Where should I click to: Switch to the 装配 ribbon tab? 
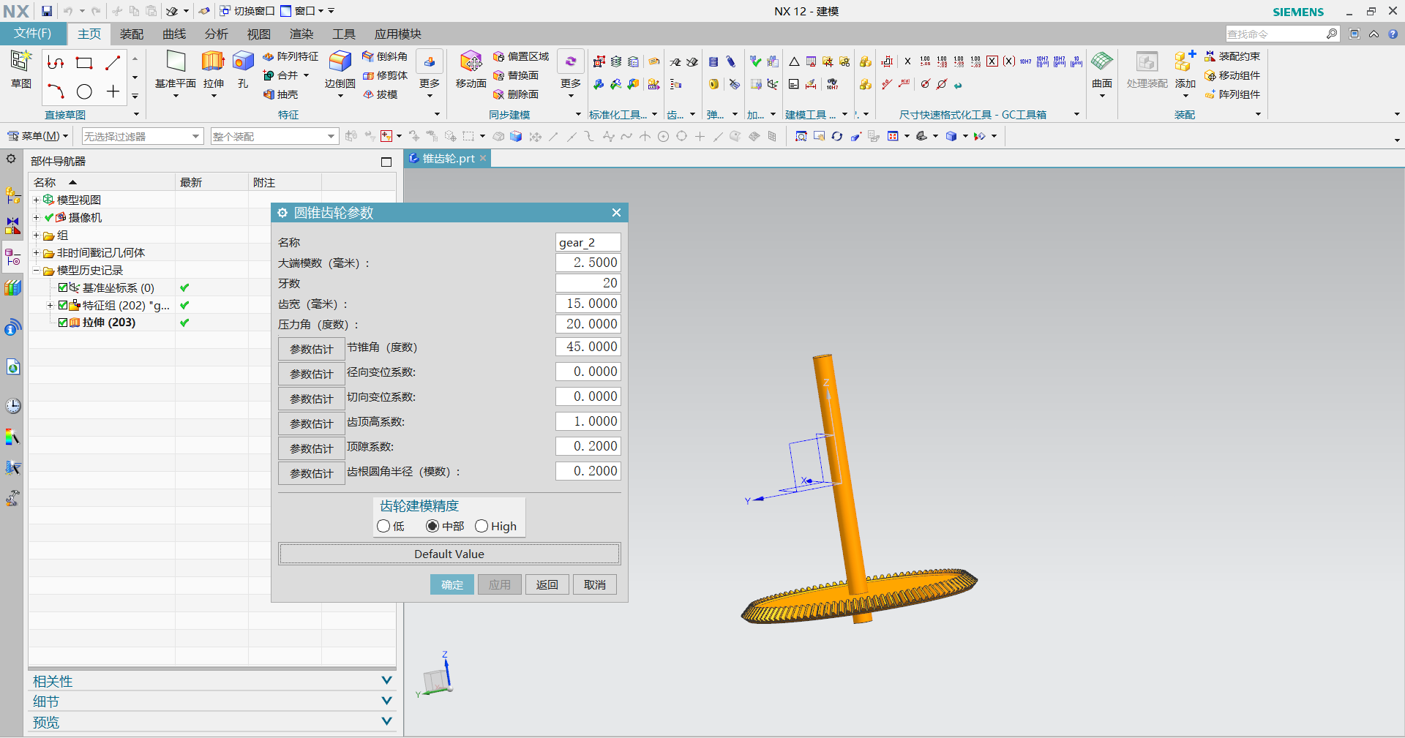(x=132, y=34)
